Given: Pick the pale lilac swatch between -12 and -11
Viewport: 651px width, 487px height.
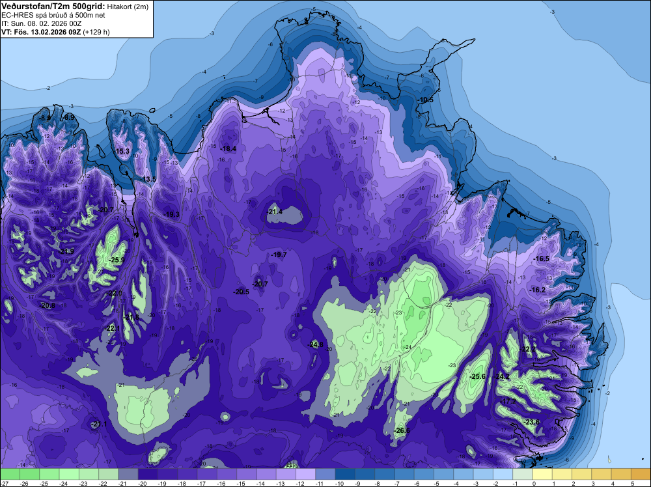Looking at the screenshot, I should coord(305,474).
